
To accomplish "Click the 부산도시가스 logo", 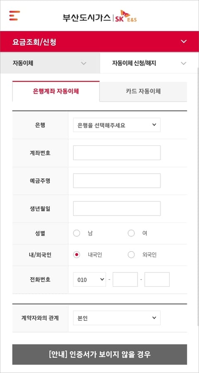I will [87, 17].
